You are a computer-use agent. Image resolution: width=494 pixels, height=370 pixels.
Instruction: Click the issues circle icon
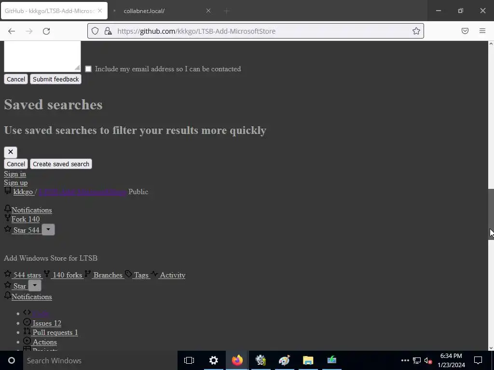pyautogui.click(x=27, y=322)
